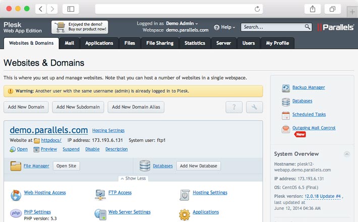Viewport: 358px width, 222px height.
Task: Collapse the System Overview panel
Action: [x=347, y=154]
